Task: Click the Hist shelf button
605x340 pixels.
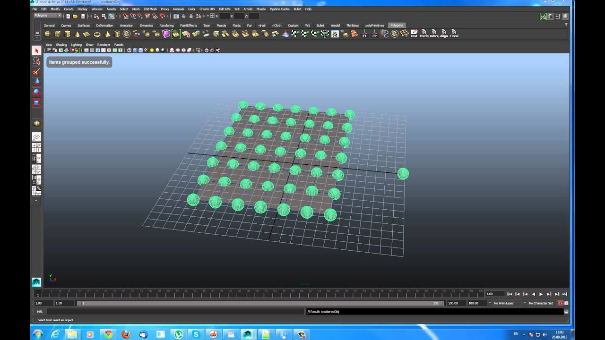Action: 414,34
